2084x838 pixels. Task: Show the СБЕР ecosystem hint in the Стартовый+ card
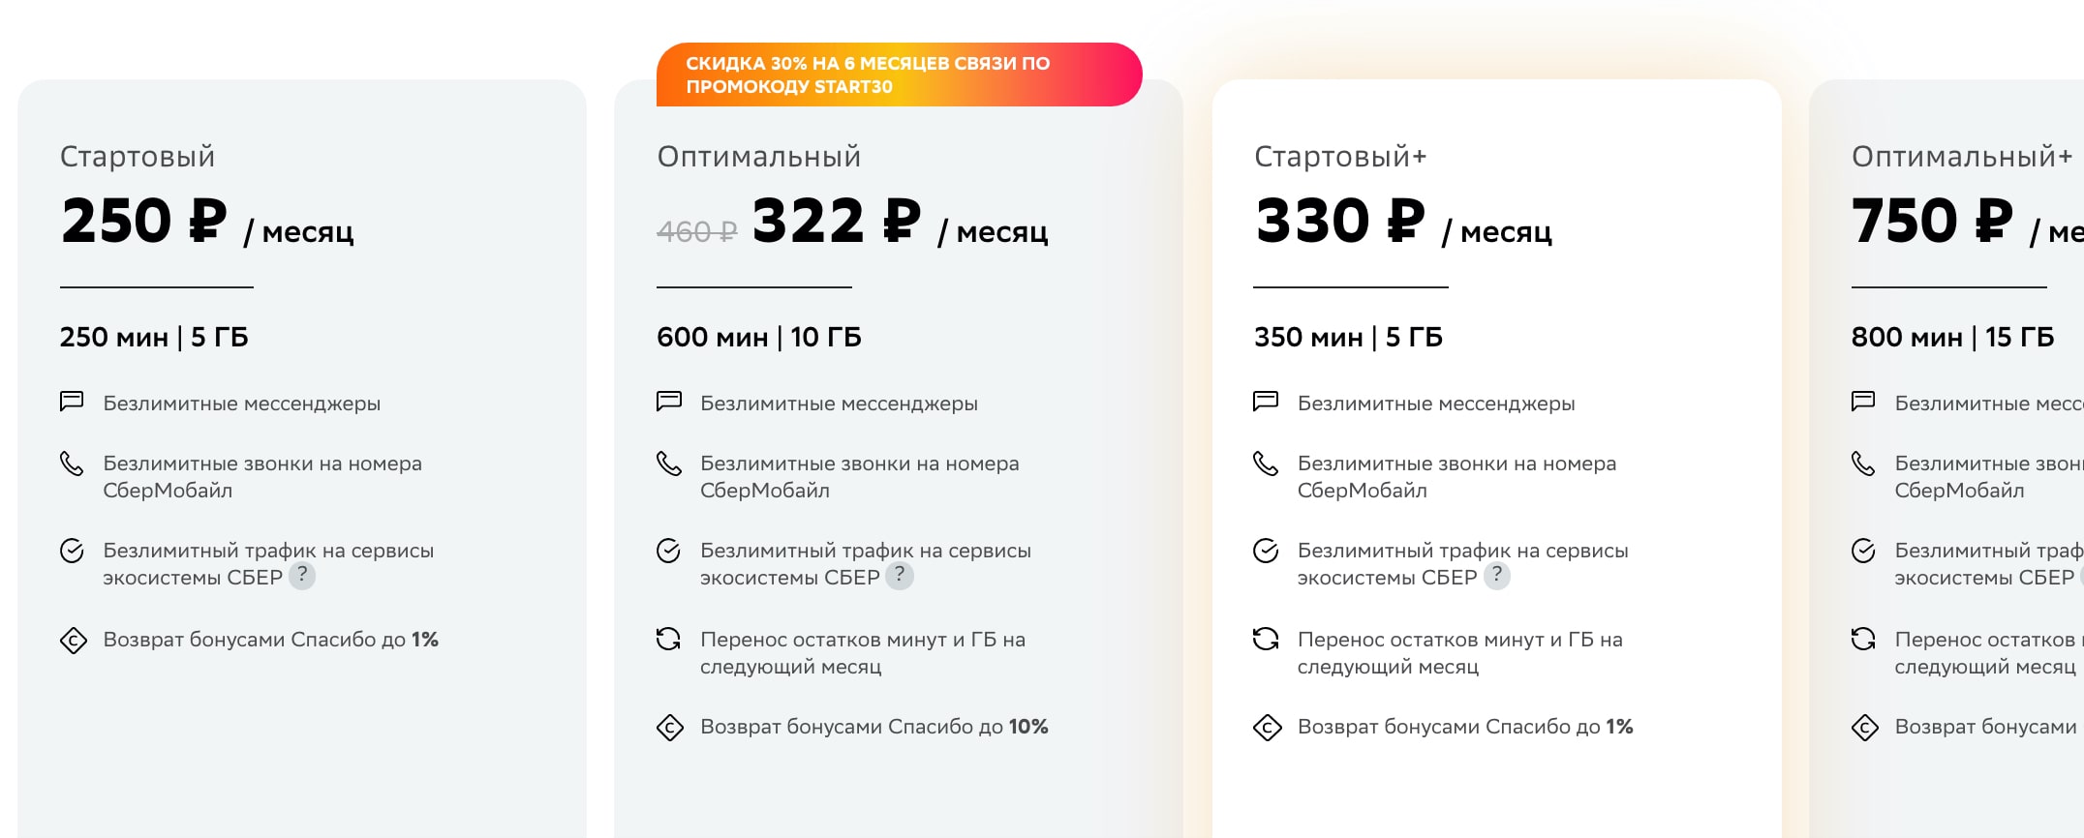1497,576
